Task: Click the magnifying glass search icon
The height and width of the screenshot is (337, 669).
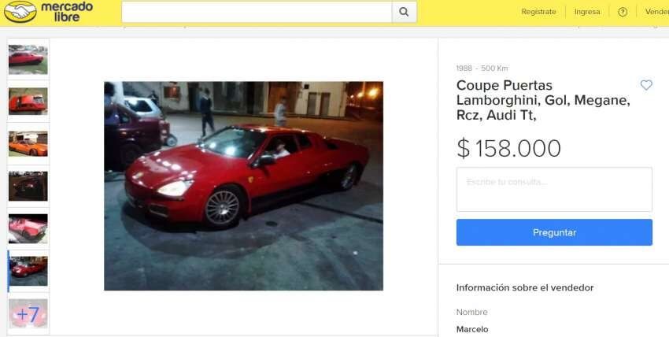Action: (404, 12)
